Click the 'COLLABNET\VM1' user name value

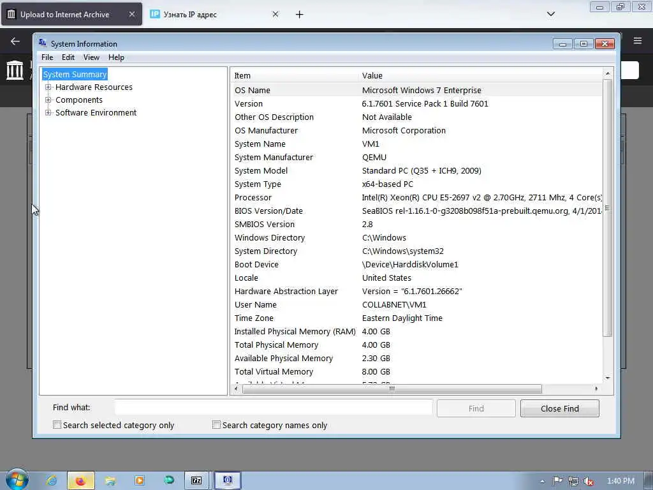click(x=394, y=304)
